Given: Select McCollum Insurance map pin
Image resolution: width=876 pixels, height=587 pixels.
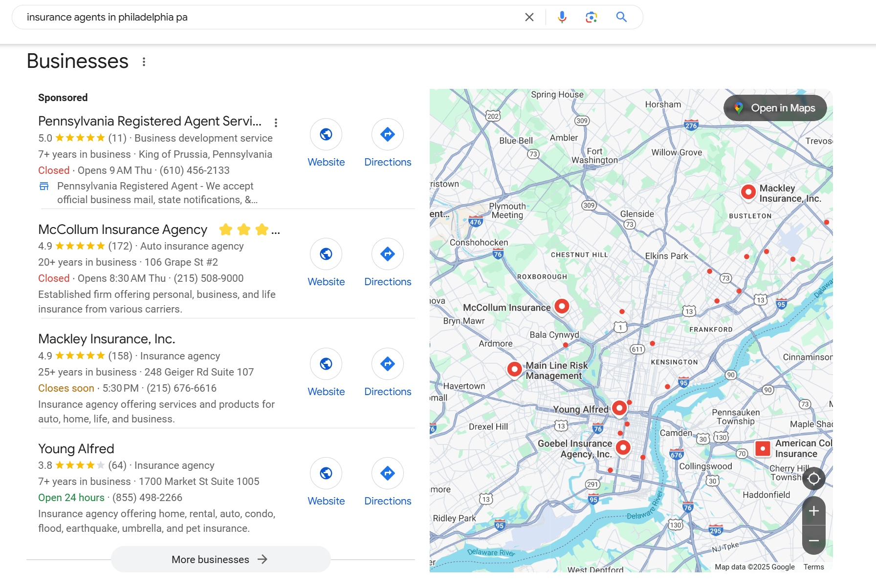Looking at the screenshot, I should point(562,307).
